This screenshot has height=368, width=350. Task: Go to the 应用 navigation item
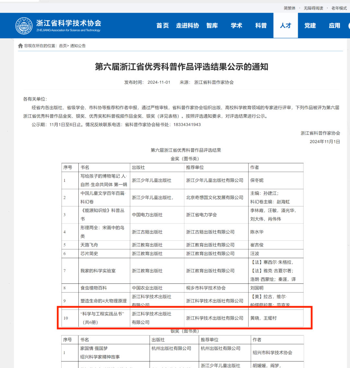[x=334, y=25]
